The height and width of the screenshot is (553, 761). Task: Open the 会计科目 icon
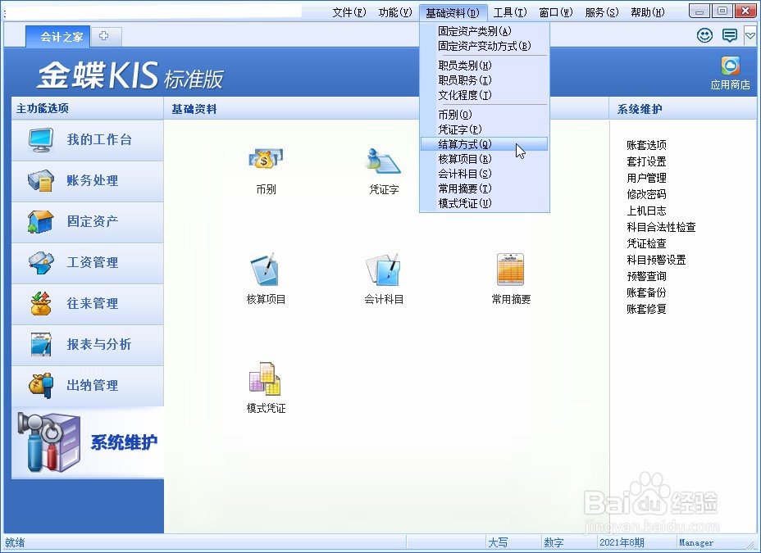click(384, 269)
